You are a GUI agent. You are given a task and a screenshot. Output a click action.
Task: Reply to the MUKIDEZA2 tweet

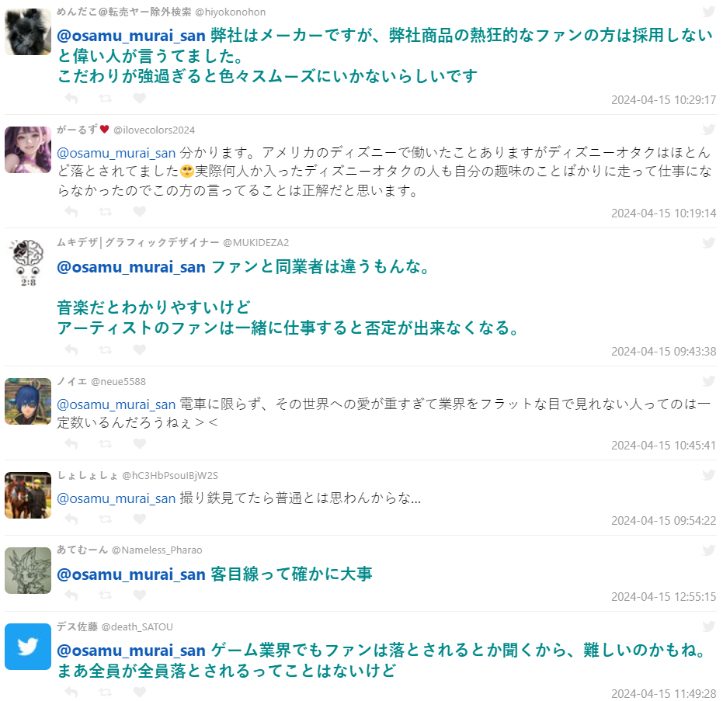point(71,350)
